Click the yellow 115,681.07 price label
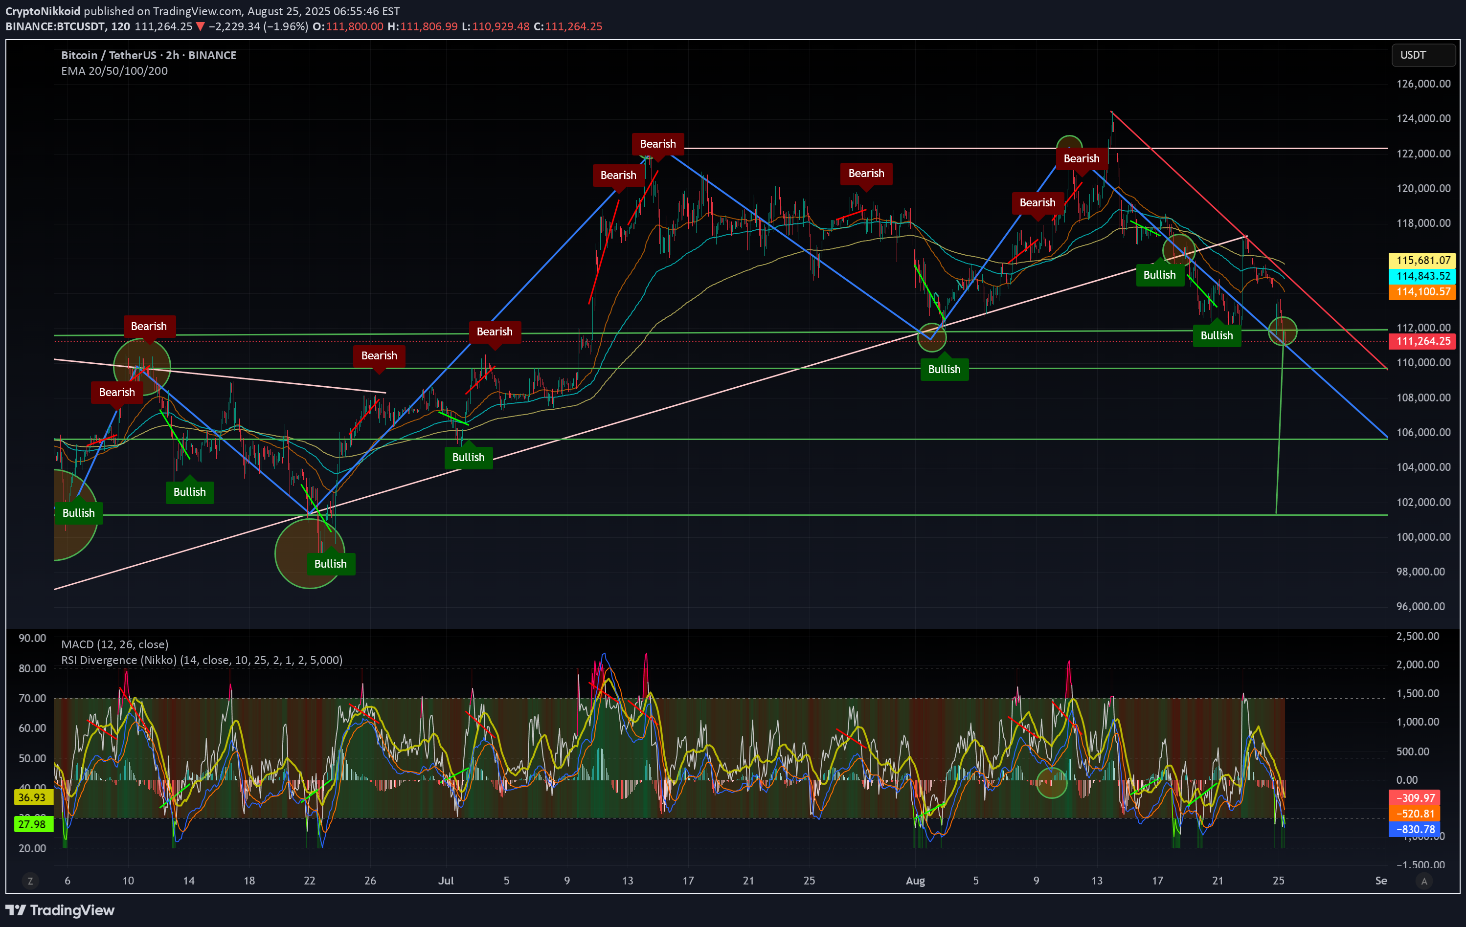The width and height of the screenshot is (1466, 927). point(1422,260)
